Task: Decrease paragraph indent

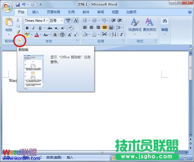Action: pyautogui.click(x=113, y=20)
